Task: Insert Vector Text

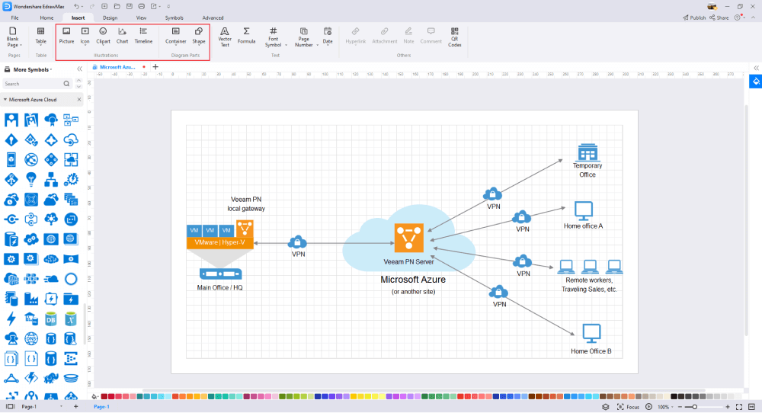Action: pos(225,37)
